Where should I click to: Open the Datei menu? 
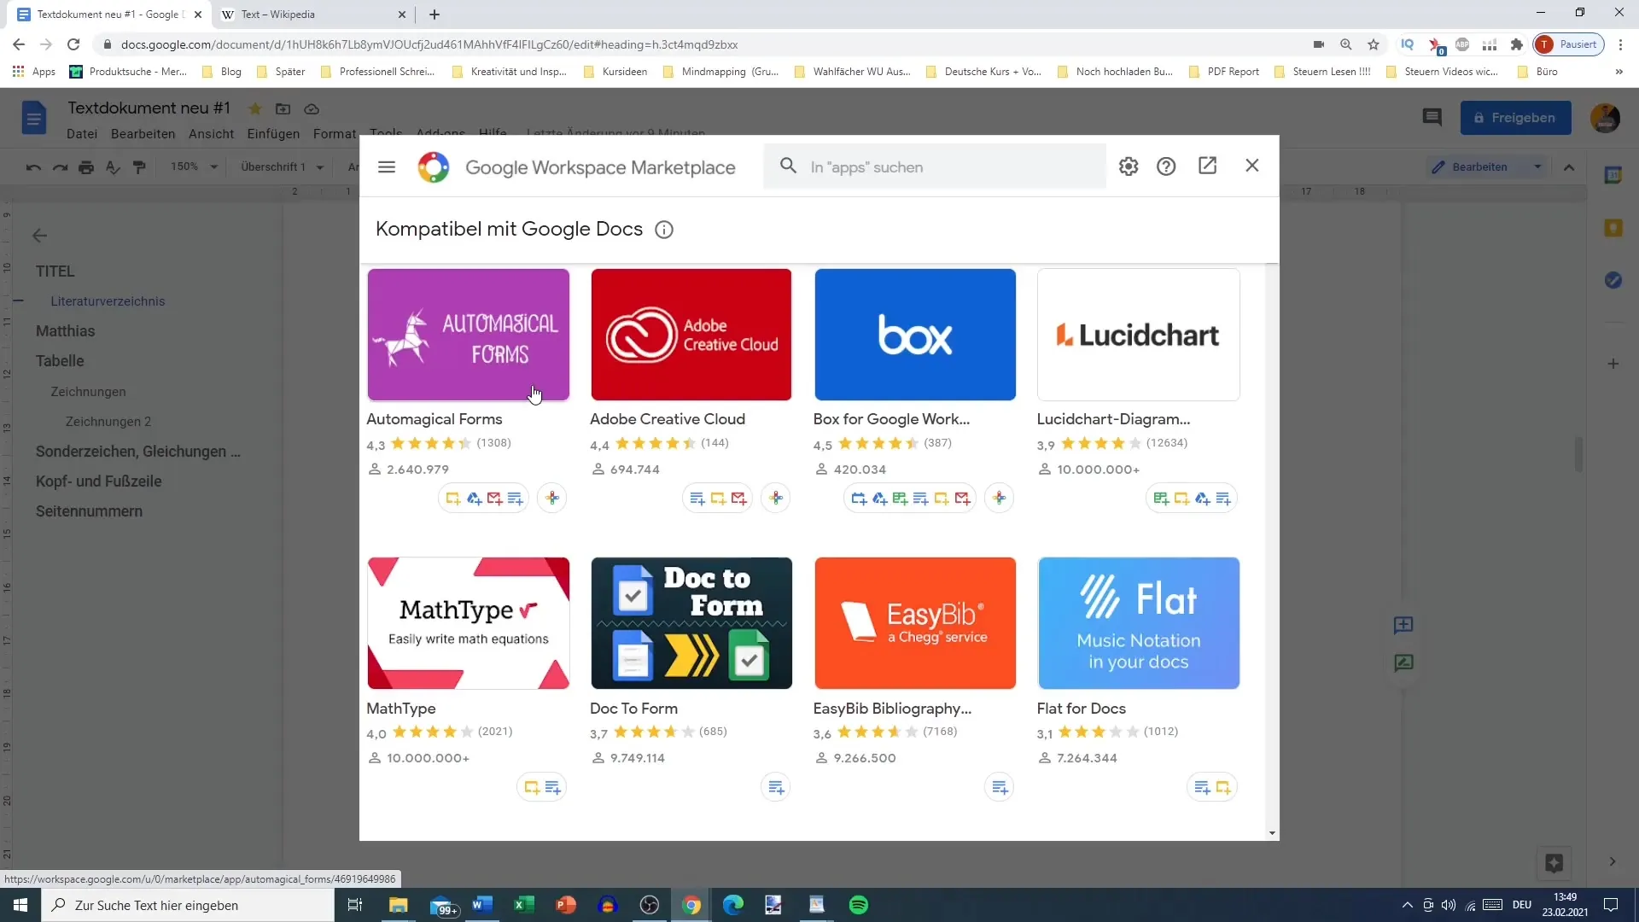click(x=82, y=134)
